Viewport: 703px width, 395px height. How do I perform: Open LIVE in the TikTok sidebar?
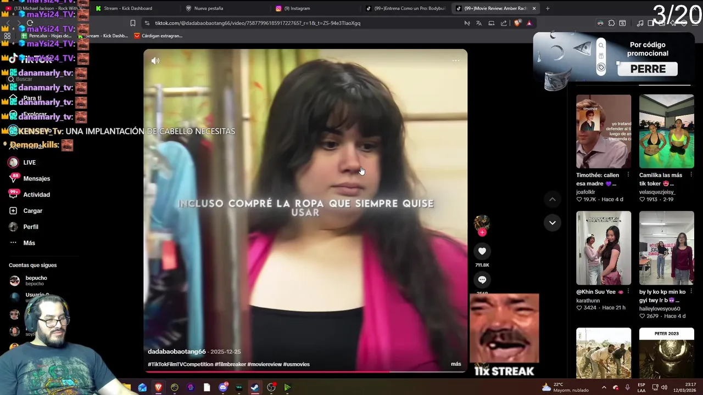click(x=29, y=162)
